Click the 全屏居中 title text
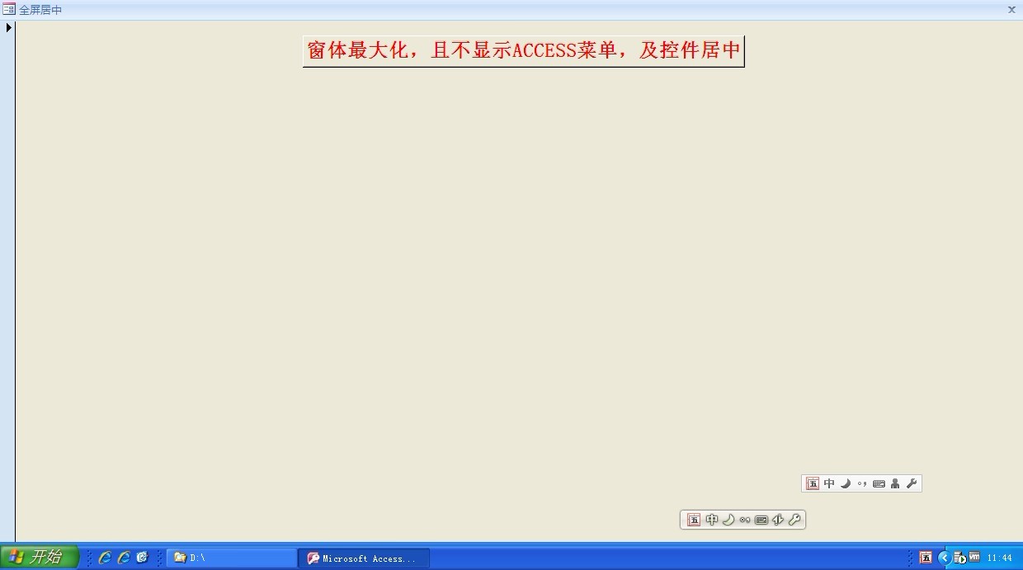 click(x=40, y=10)
